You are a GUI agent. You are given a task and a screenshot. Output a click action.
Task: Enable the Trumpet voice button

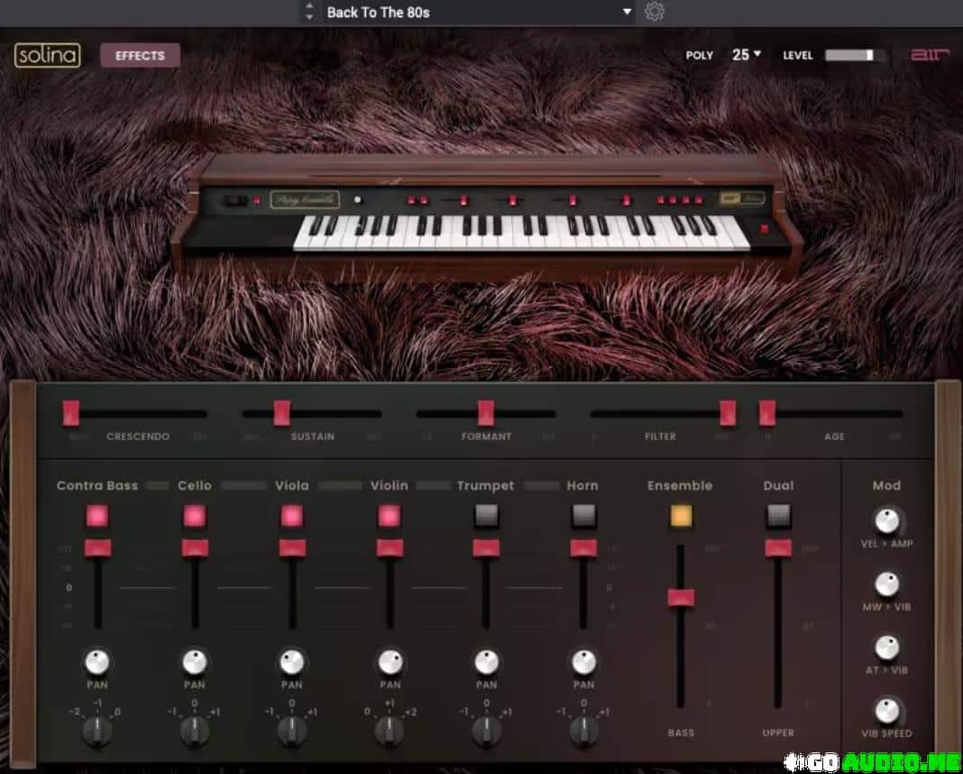[486, 516]
